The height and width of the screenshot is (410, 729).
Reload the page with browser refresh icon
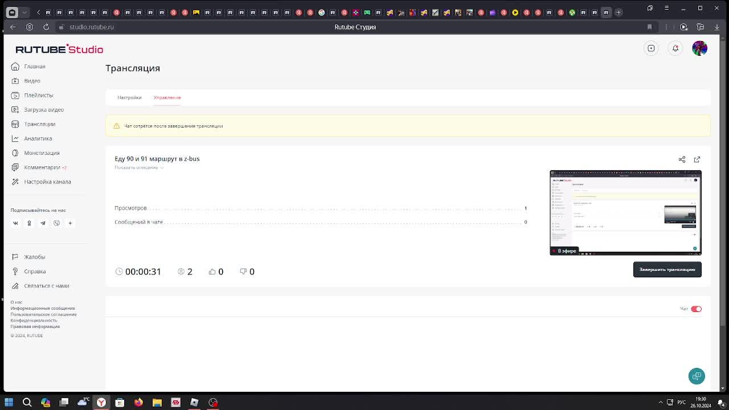(x=46, y=27)
